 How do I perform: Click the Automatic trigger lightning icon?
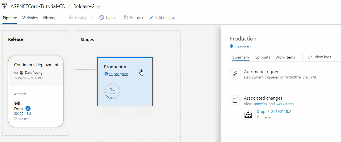(x=235, y=74)
